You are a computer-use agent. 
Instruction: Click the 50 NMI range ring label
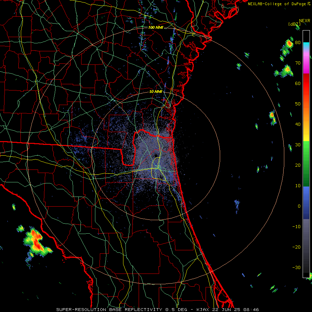tap(156, 92)
